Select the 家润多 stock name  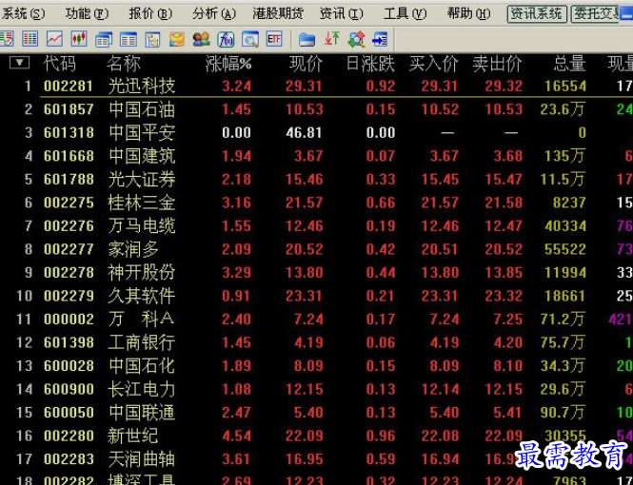coord(133,249)
